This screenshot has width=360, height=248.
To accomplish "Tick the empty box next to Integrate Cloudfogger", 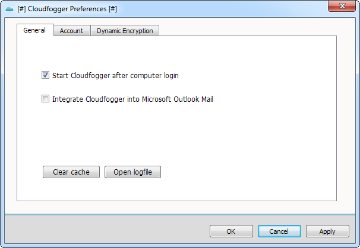I will (45, 99).
